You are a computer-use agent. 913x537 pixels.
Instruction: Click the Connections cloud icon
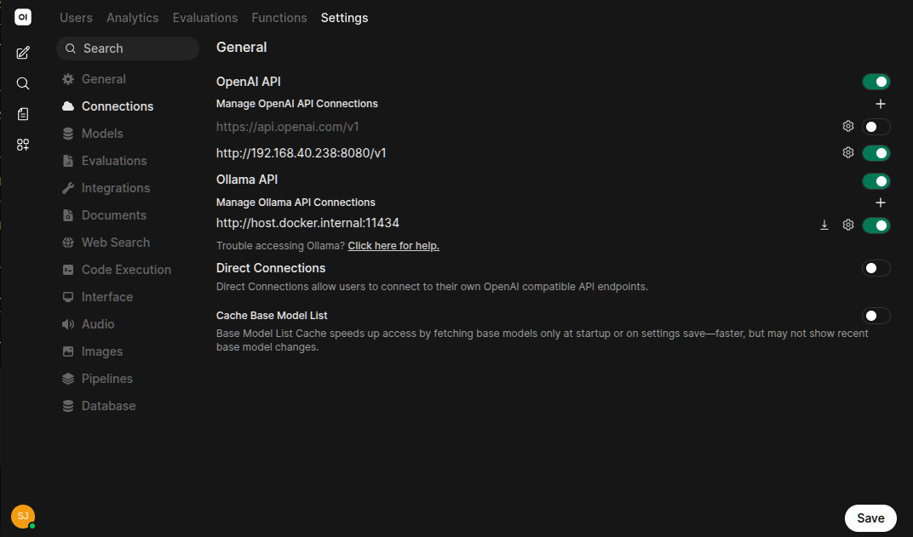tap(68, 106)
